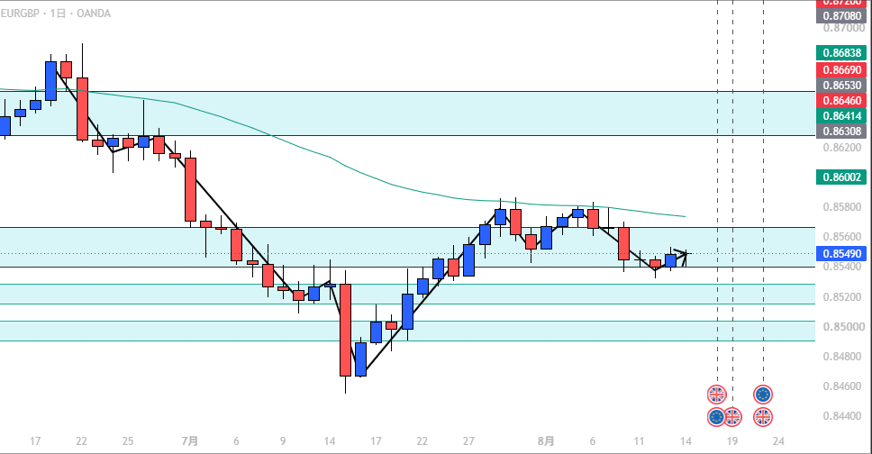The height and width of the screenshot is (454, 872).
Task: Open UK event icon overlapping the EU flag icon
Action: click(x=732, y=417)
